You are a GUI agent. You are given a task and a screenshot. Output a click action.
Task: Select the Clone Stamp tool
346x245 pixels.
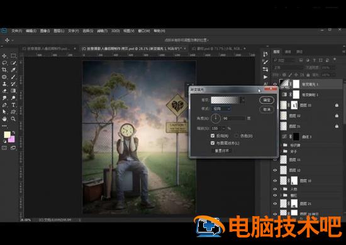tap(4, 84)
